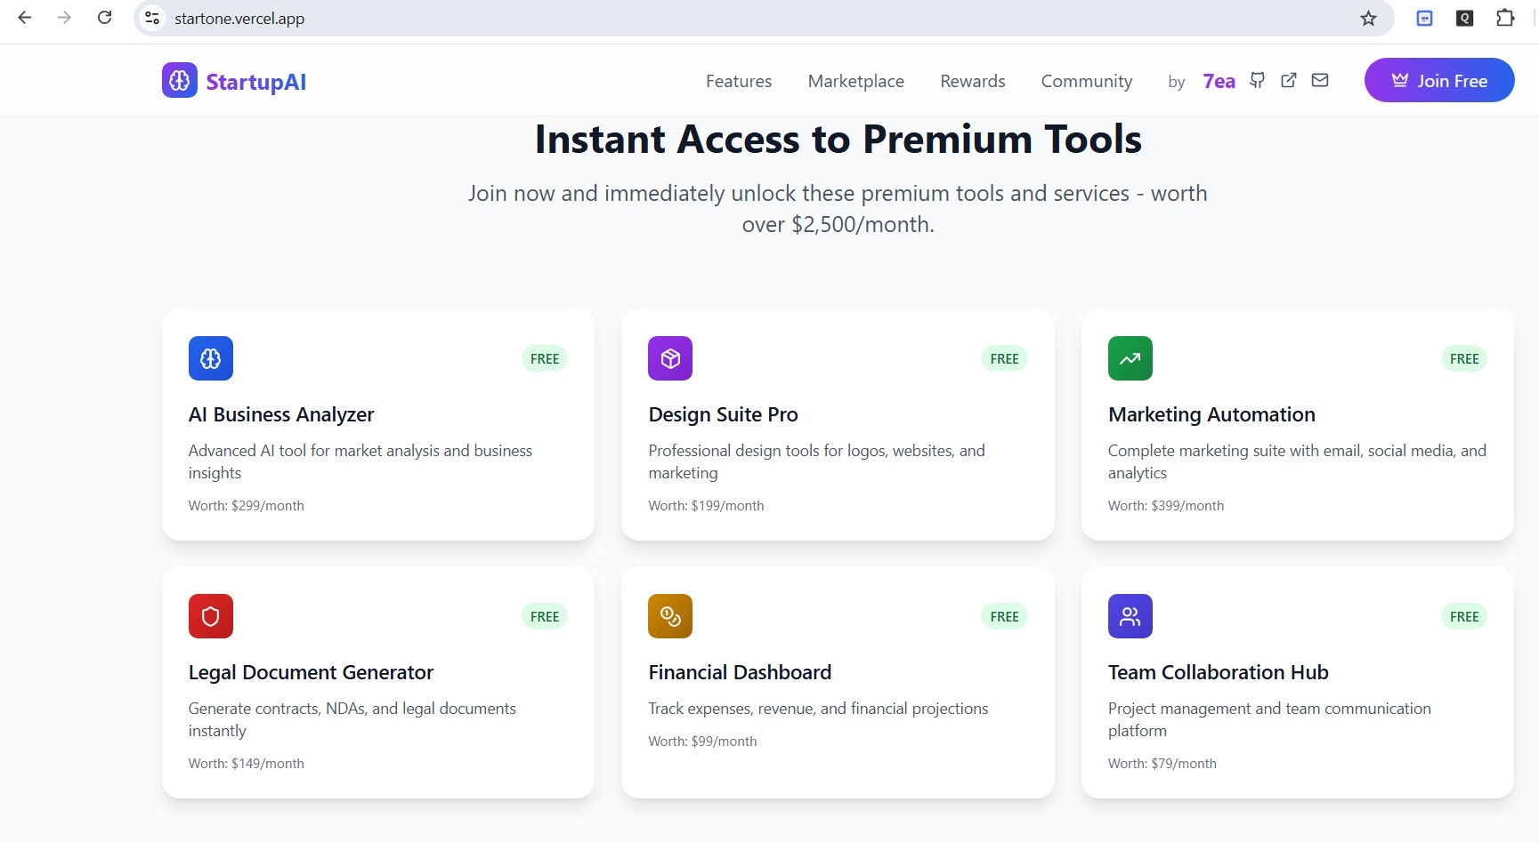Reload the page in the browser
The image size is (1539, 842).
(104, 17)
